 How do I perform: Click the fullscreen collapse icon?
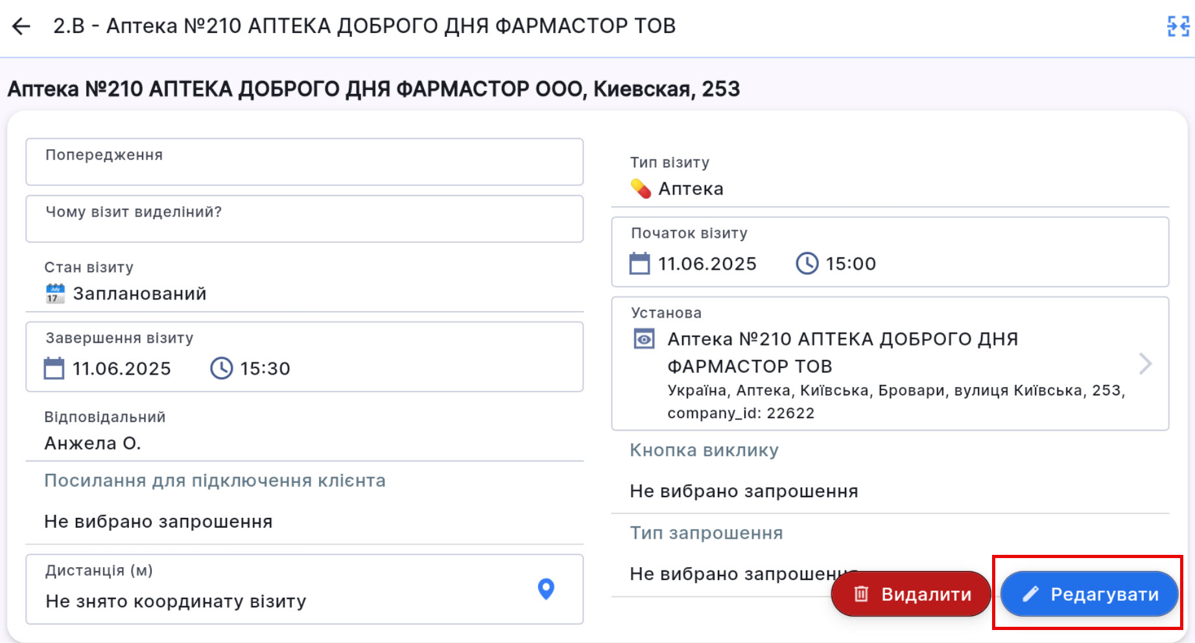pyautogui.click(x=1177, y=27)
